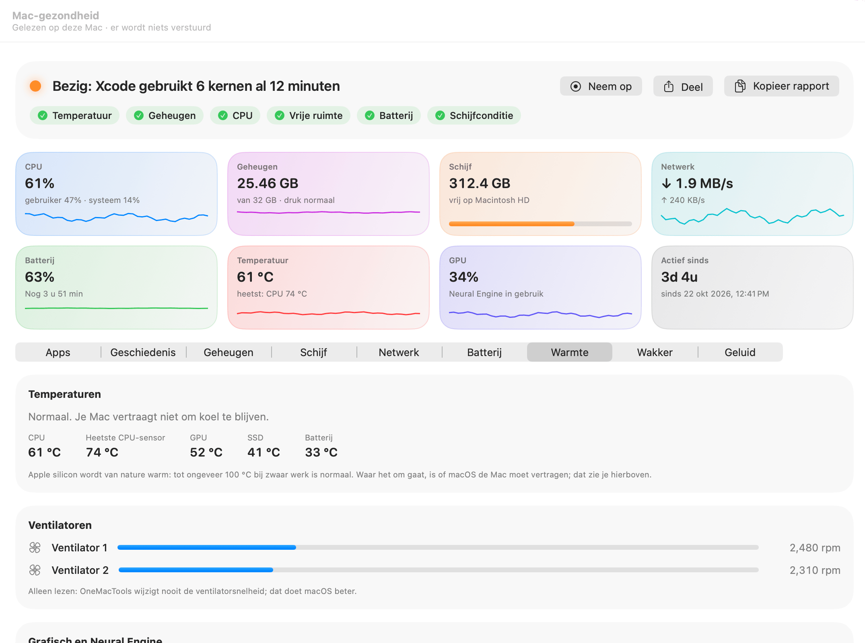This screenshot has width=865, height=643.
Task: Switch to the Geschiedenis tab
Action: click(143, 352)
